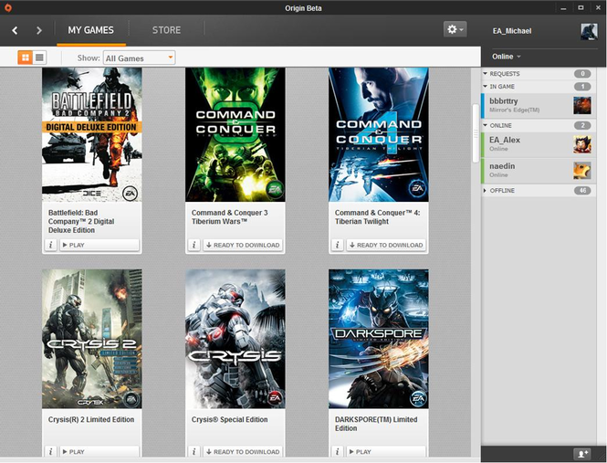Click Crysis Special Edition box art
This screenshot has width=607, height=463.
(x=235, y=339)
